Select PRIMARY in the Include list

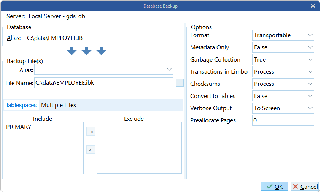[x=19, y=127]
